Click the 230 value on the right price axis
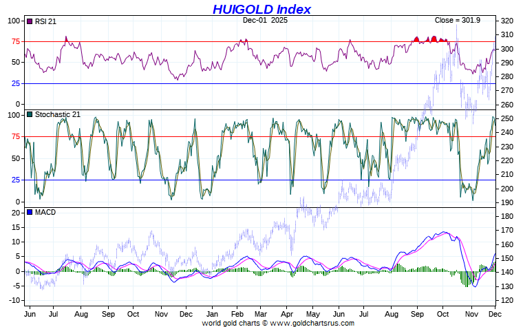The height and width of the screenshot is (327, 523). click(x=507, y=147)
